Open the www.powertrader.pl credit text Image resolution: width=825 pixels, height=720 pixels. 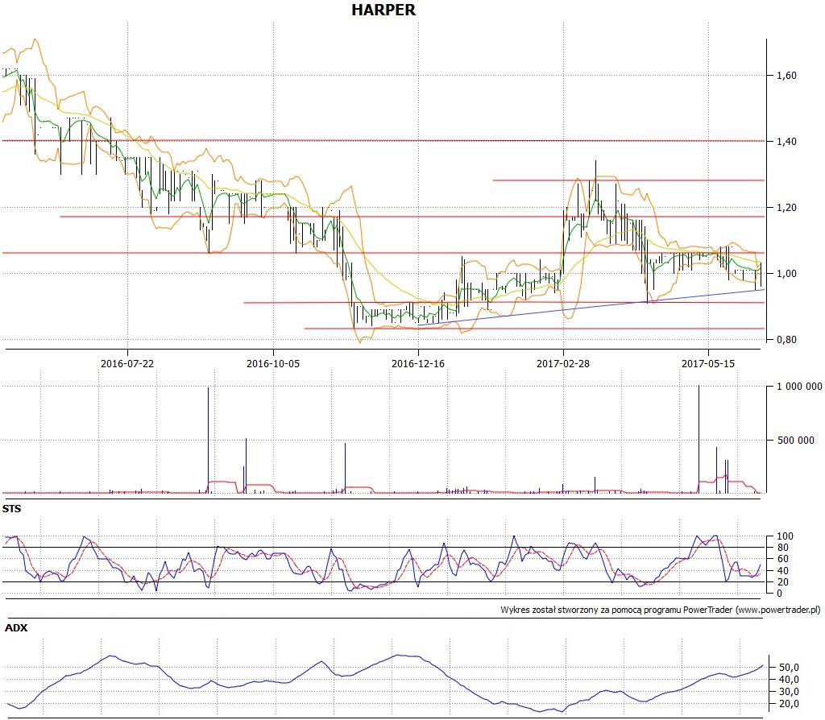point(777,610)
